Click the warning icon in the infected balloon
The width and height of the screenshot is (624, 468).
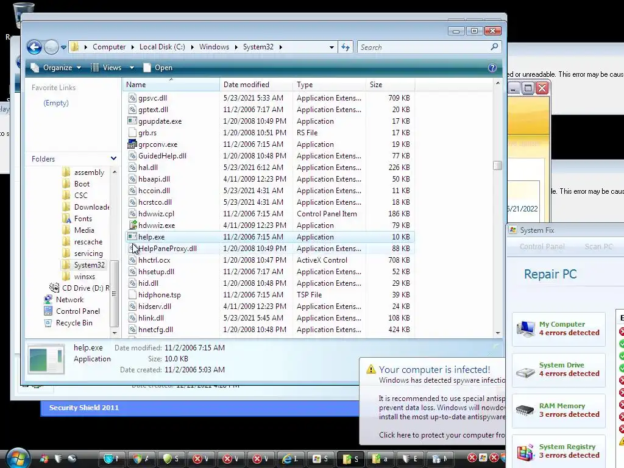(x=371, y=369)
